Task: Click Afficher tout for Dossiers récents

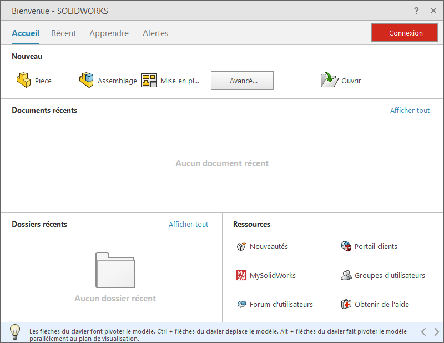Action: pyautogui.click(x=188, y=224)
